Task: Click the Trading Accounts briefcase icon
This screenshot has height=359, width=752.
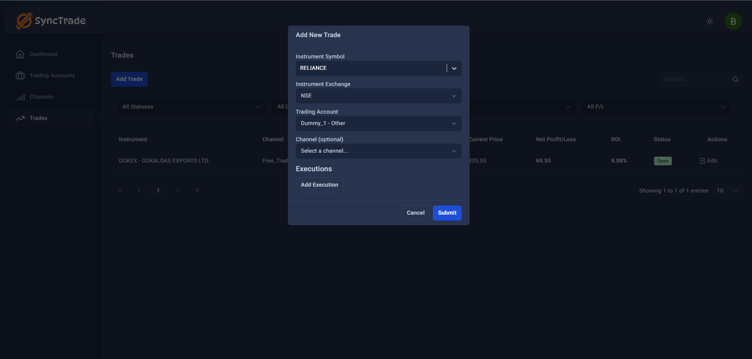Action: pyautogui.click(x=20, y=76)
